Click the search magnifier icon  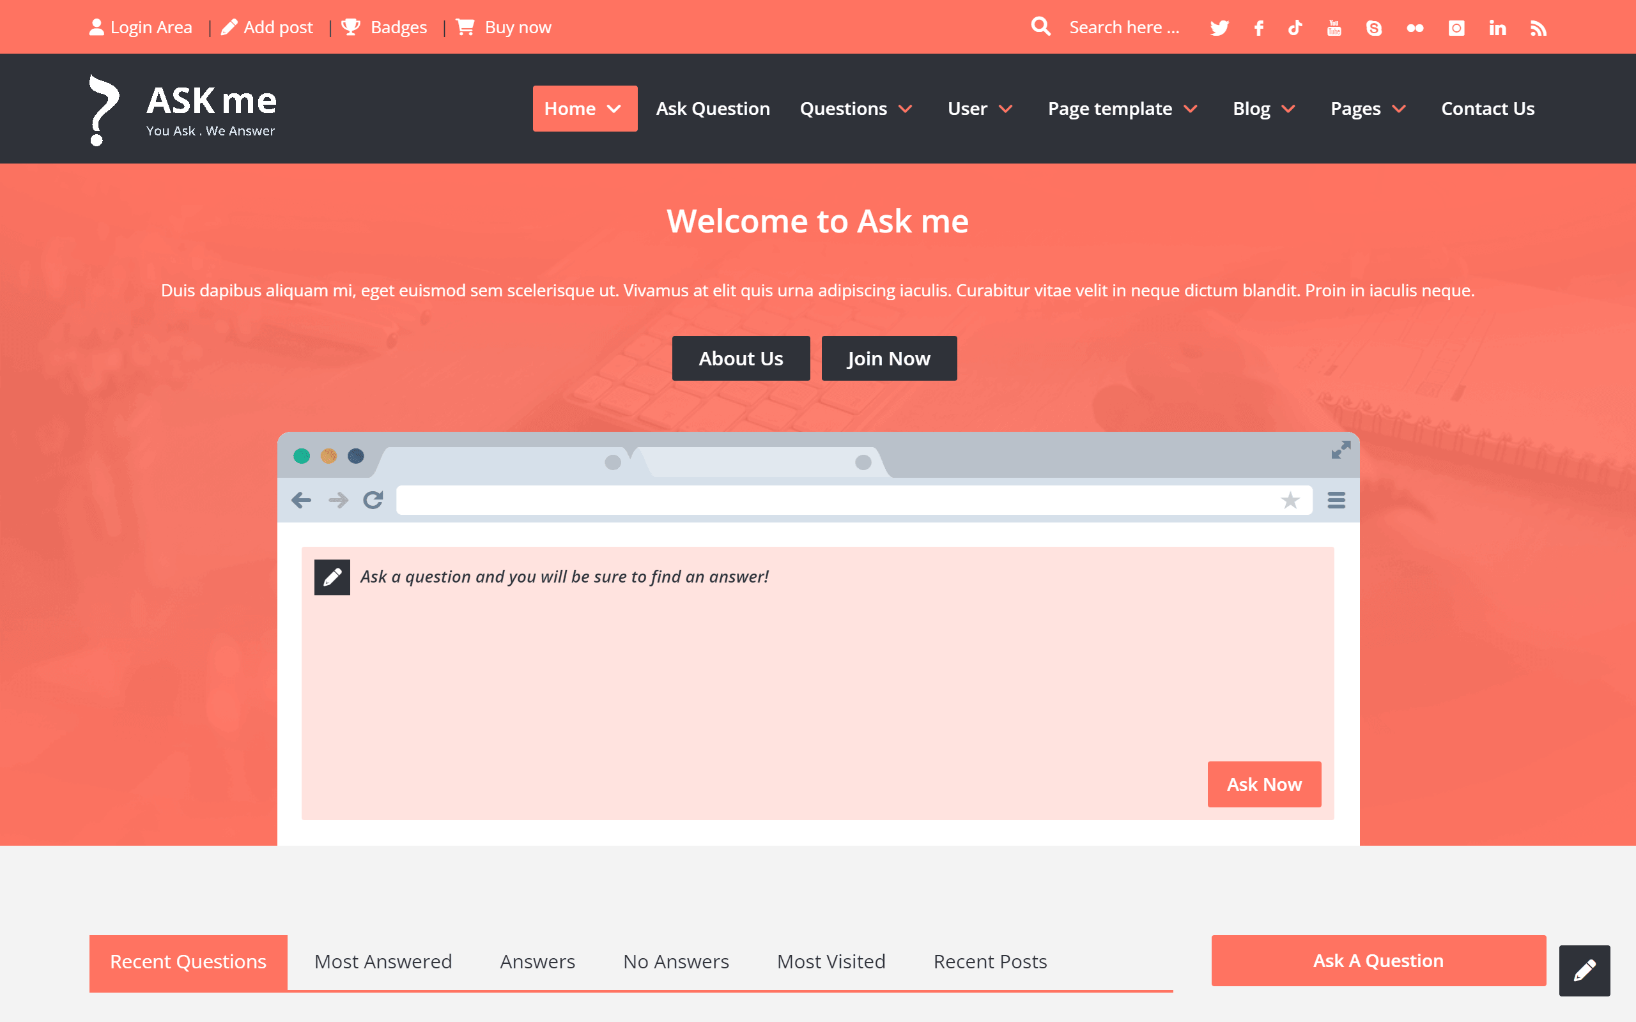(x=1040, y=26)
